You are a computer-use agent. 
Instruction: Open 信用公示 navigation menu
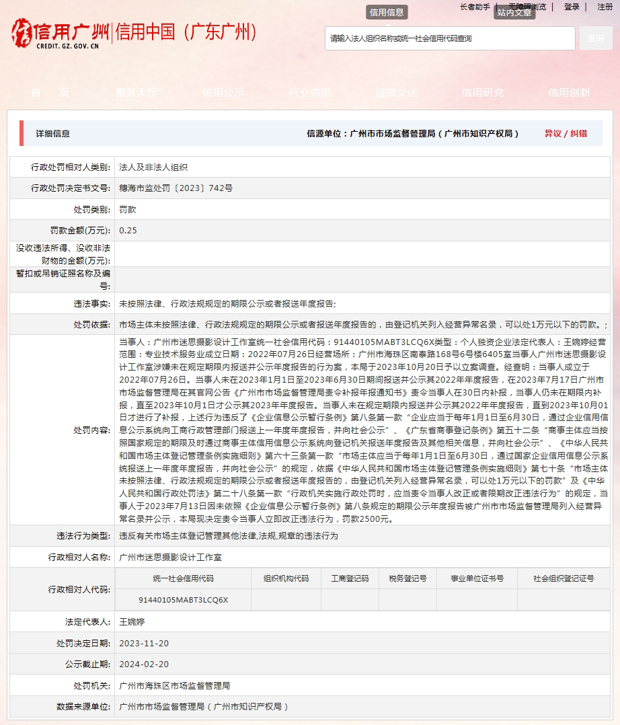point(223,93)
